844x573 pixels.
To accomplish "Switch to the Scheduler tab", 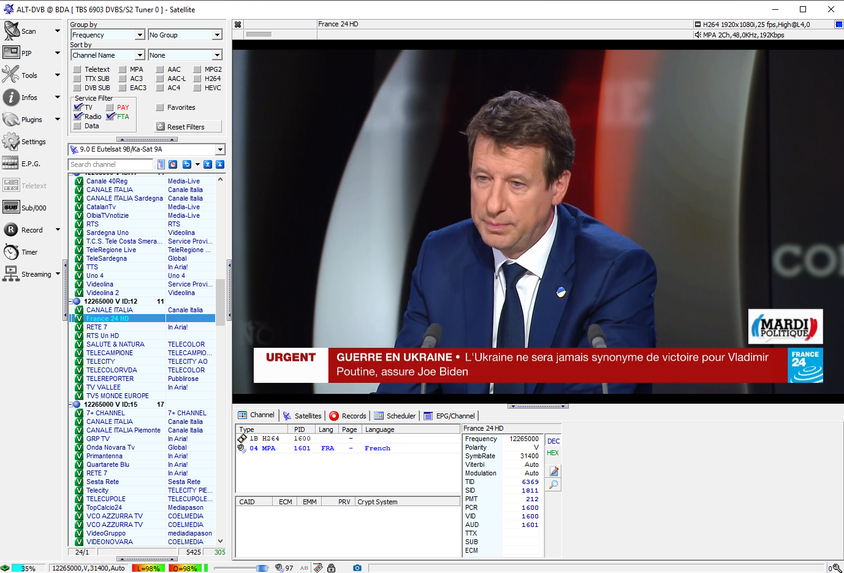I will [395, 416].
